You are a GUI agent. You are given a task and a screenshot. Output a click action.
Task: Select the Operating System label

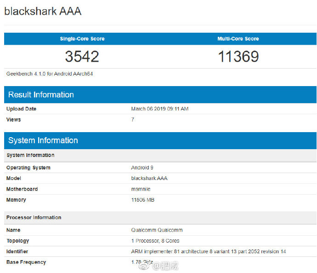28,168
